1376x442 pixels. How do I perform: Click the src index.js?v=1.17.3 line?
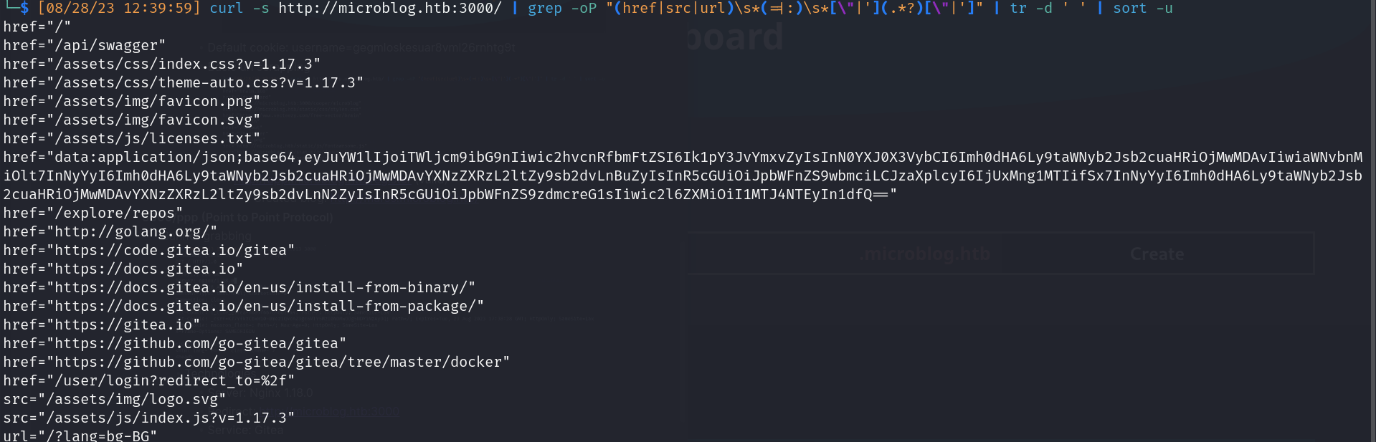[148, 418]
